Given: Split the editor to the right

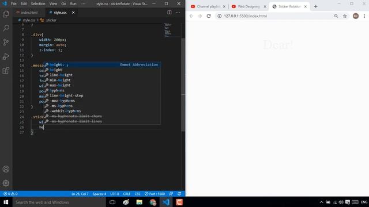Looking at the screenshot, I should [169, 13].
